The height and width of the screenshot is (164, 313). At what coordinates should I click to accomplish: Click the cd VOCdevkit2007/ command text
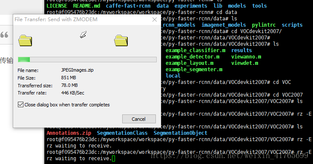(256, 31)
